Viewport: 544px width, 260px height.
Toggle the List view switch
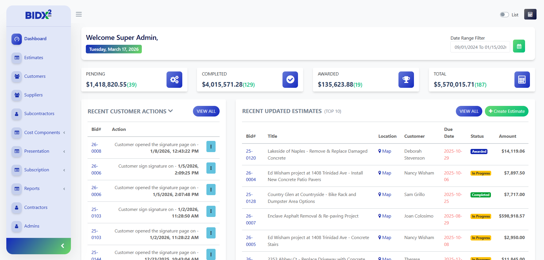tap(504, 14)
